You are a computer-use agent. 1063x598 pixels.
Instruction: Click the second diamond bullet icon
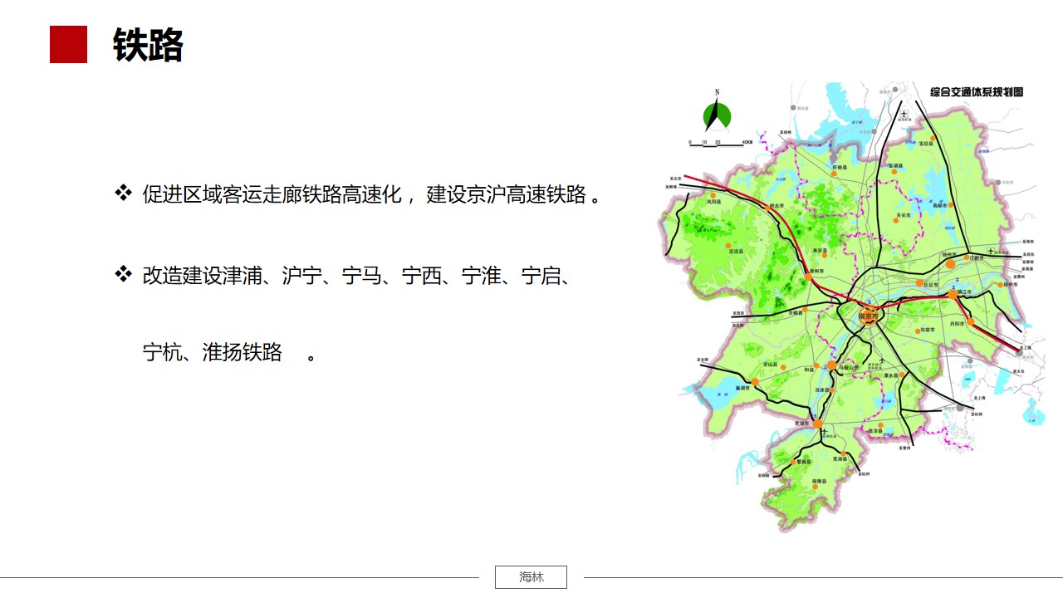click(123, 273)
